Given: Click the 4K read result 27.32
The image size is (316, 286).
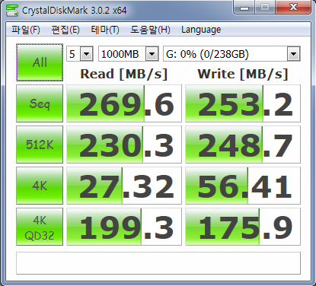Looking at the screenshot, I should pyautogui.click(x=124, y=186).
